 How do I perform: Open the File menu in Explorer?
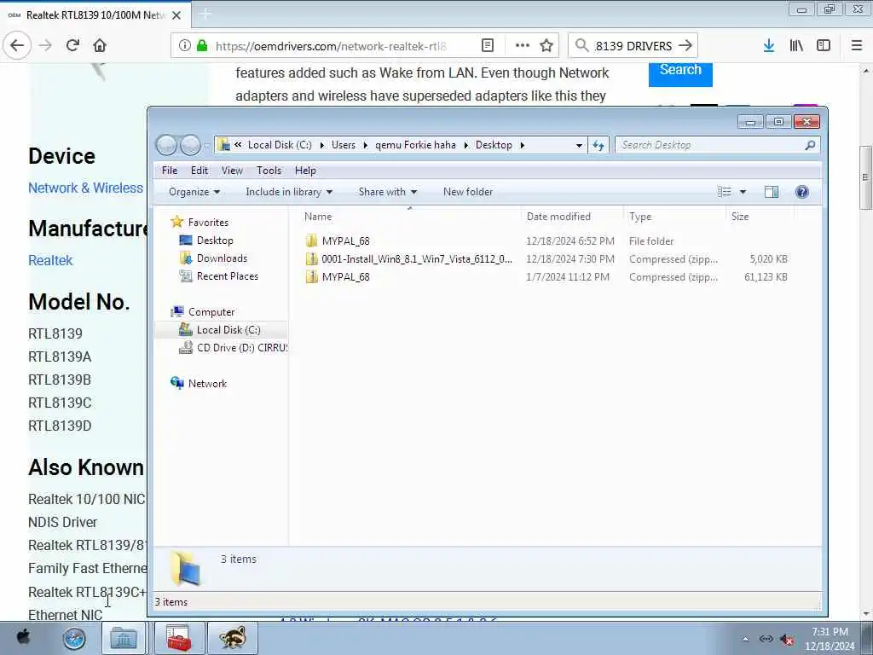(x=170, y=171)
